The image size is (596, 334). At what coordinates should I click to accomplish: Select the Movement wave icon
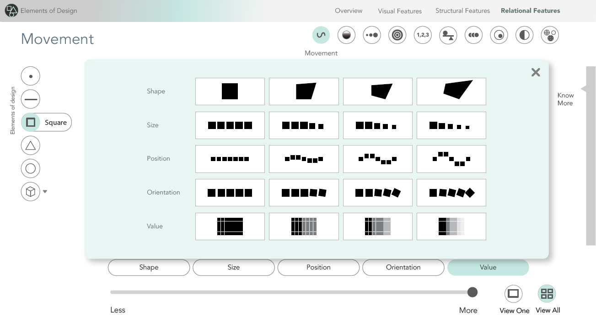pos(321,35)
